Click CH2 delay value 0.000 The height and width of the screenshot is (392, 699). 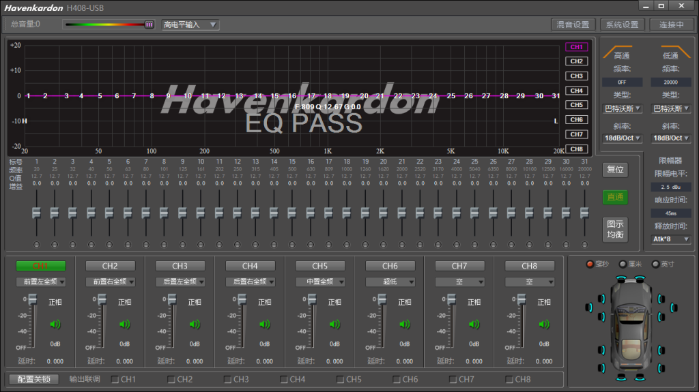click(x=125, y=361)
